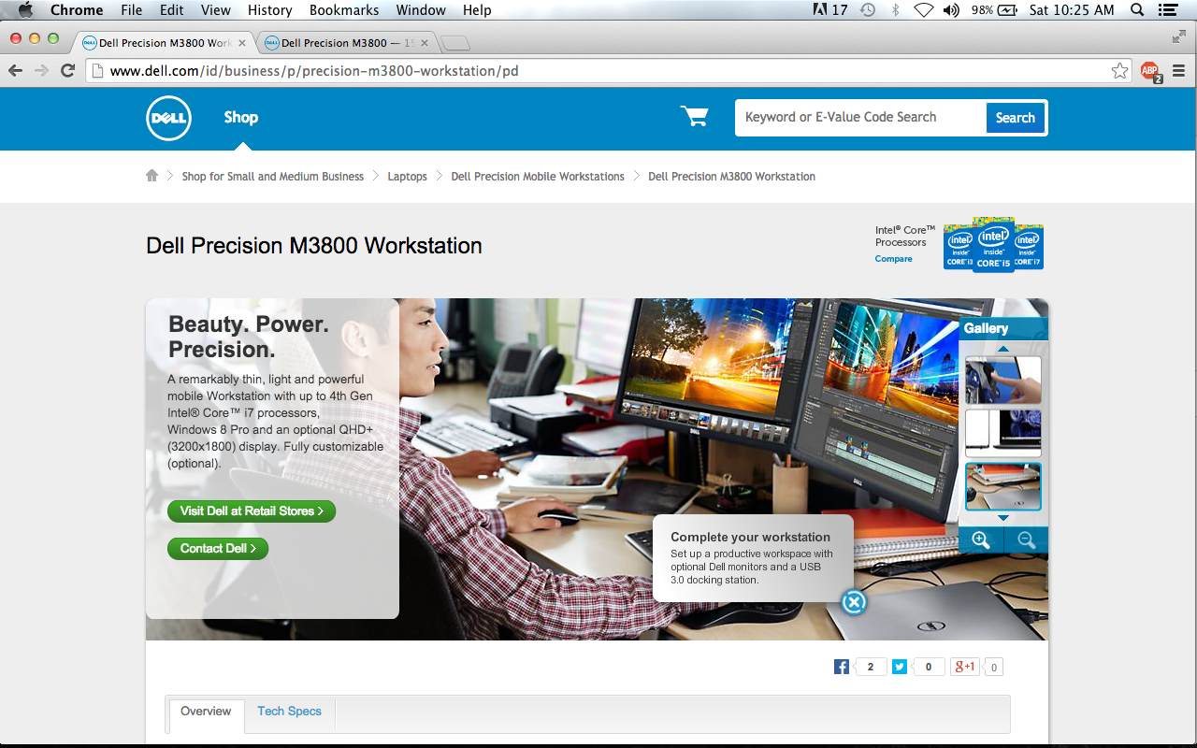This screenshot has width=1197, height=748.
Task: Open the shopping cart icon
Action: pyautogui.click(x=694, y=117)
